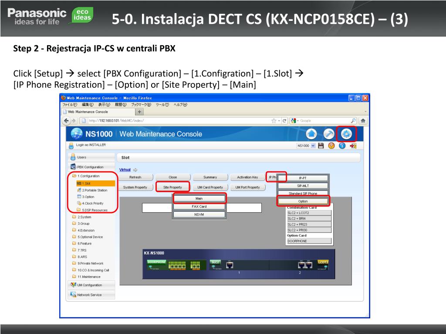This screenshot has width=446, height=334.
Task: Select SLC2 + LCOT2 combination card
Action: [309, 213]
